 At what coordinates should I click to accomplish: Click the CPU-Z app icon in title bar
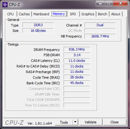tap(5, 5)
